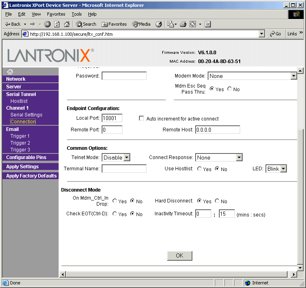Open the Favorites menu

(x=56, y=14)
